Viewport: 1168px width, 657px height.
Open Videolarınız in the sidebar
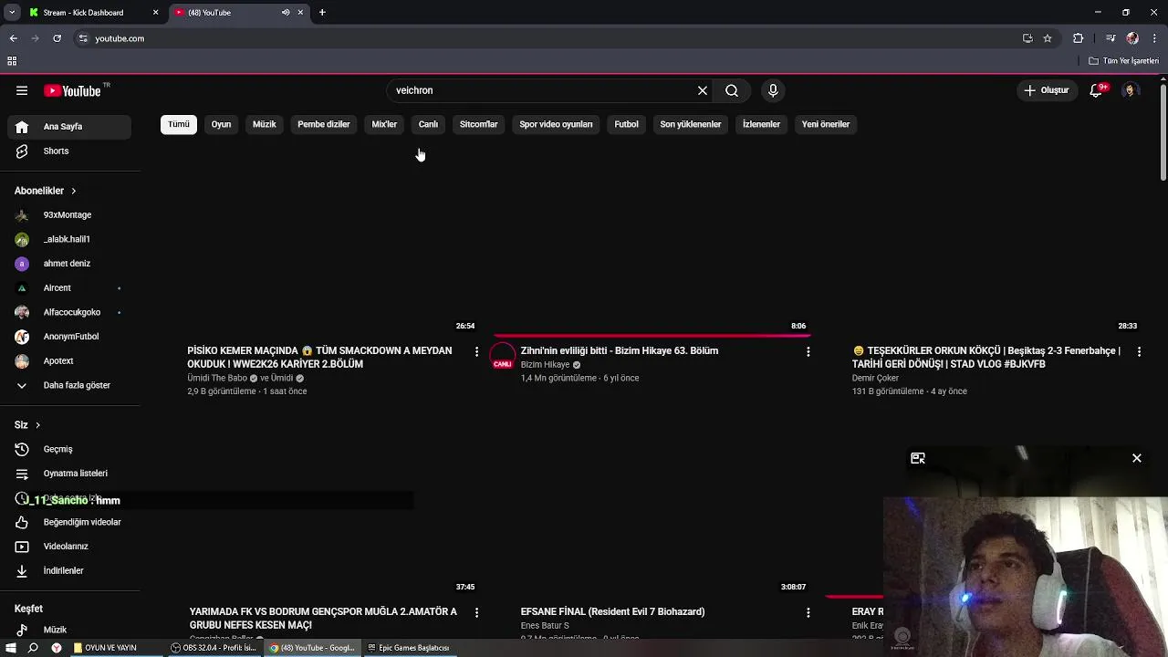click(x=69, y=547)
